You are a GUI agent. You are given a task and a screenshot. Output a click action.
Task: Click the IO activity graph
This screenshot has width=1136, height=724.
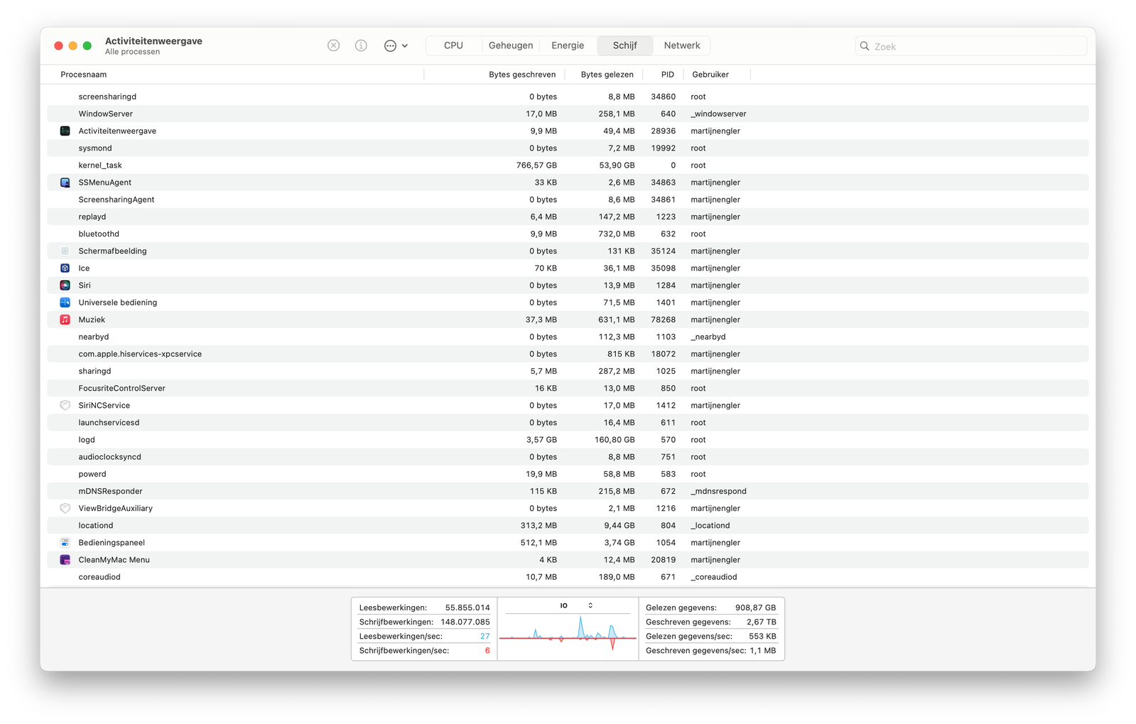(568, 634)
